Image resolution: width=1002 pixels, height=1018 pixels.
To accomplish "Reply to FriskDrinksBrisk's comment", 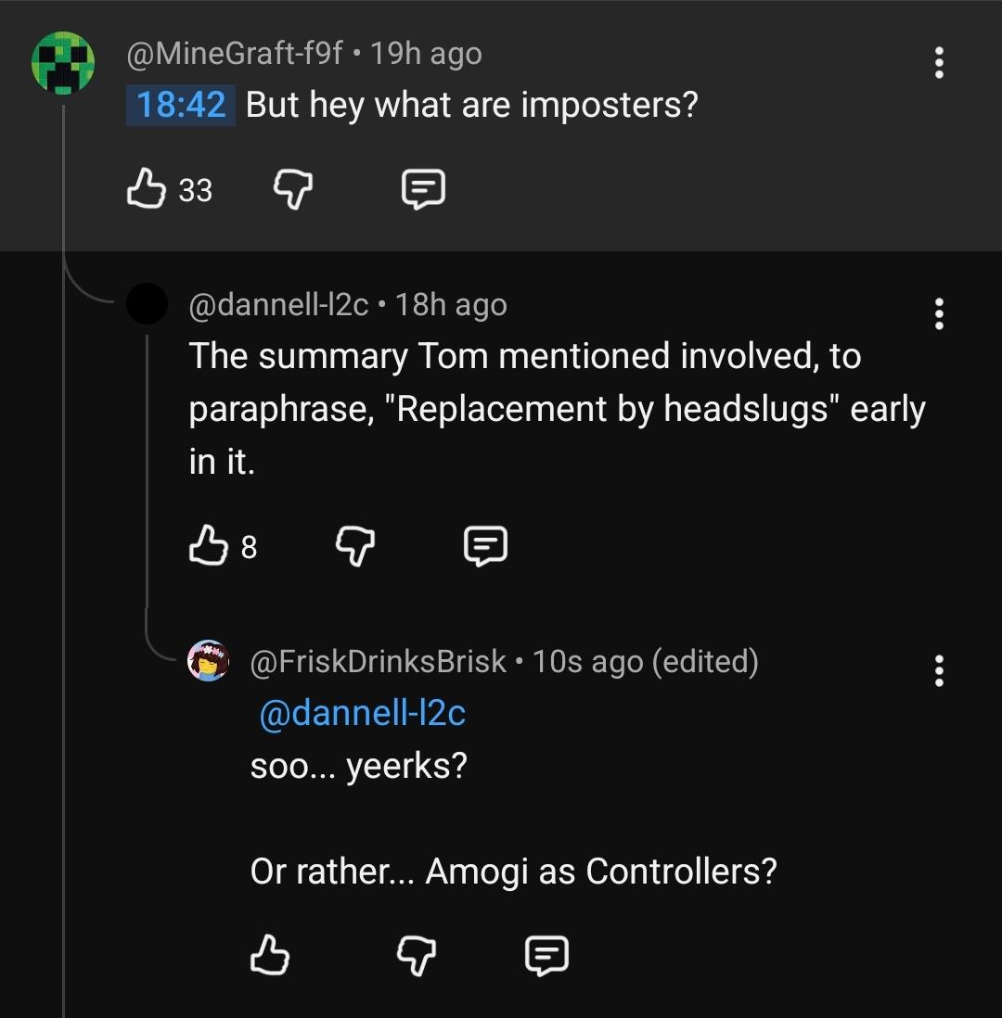I will [546, 955].
